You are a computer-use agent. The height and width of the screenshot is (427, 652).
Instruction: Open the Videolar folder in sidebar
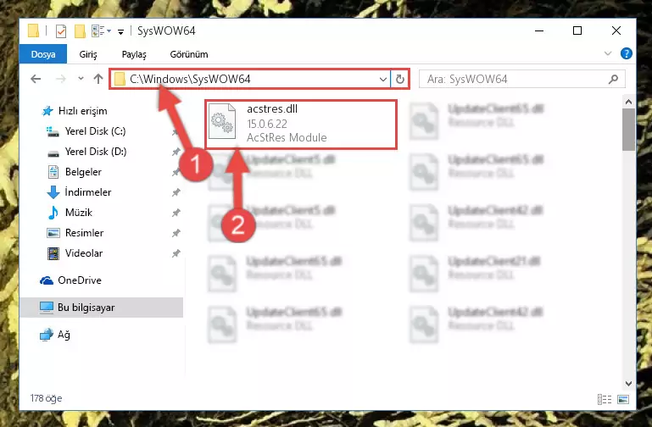84,253
